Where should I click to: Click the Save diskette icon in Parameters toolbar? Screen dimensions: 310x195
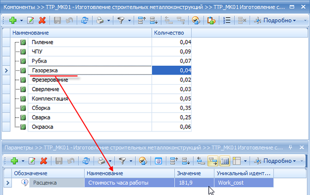[x=59, y=161]
